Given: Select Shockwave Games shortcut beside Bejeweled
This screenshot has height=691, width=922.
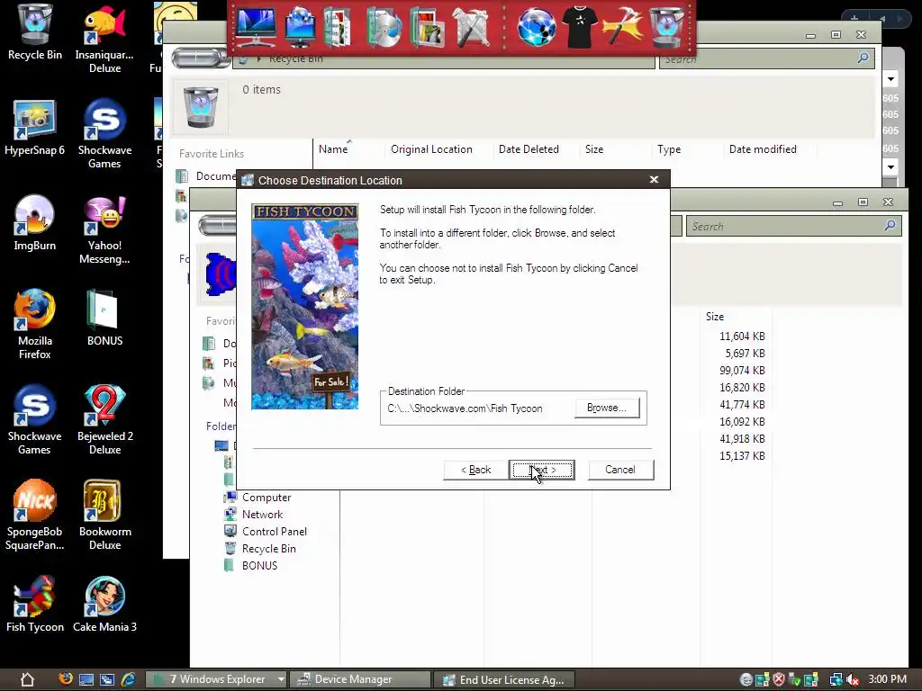Looking at the screenshot, I should click(x=35, y=420).
